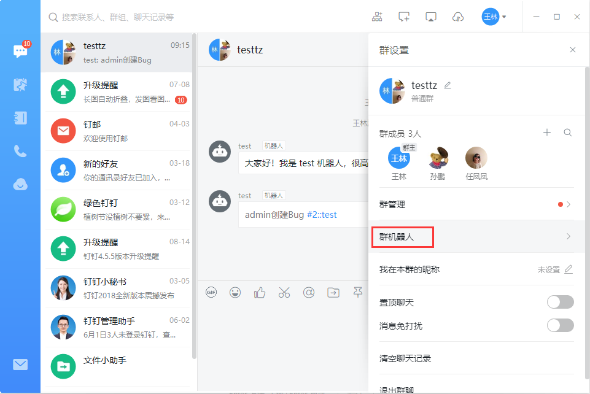Click 群机器人 in group settings
Screen dimensions: 590x394
396,237
